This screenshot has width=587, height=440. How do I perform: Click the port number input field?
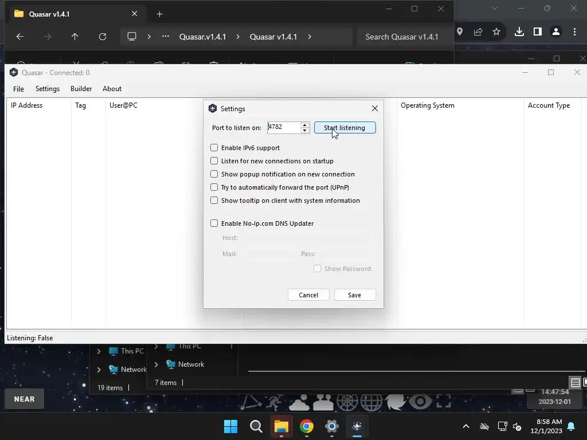pos(284,128)
